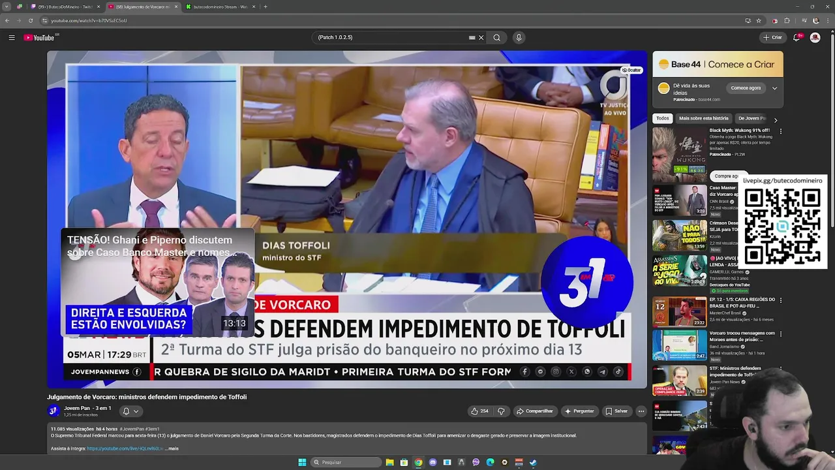Open File Explorer from taskbar
This screenshot has width=835, height=470.
coord(389,462)
